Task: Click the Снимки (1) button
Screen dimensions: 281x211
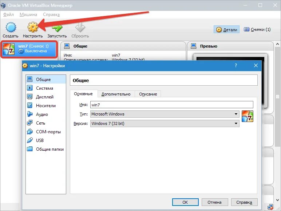Action: coord(257,29)
